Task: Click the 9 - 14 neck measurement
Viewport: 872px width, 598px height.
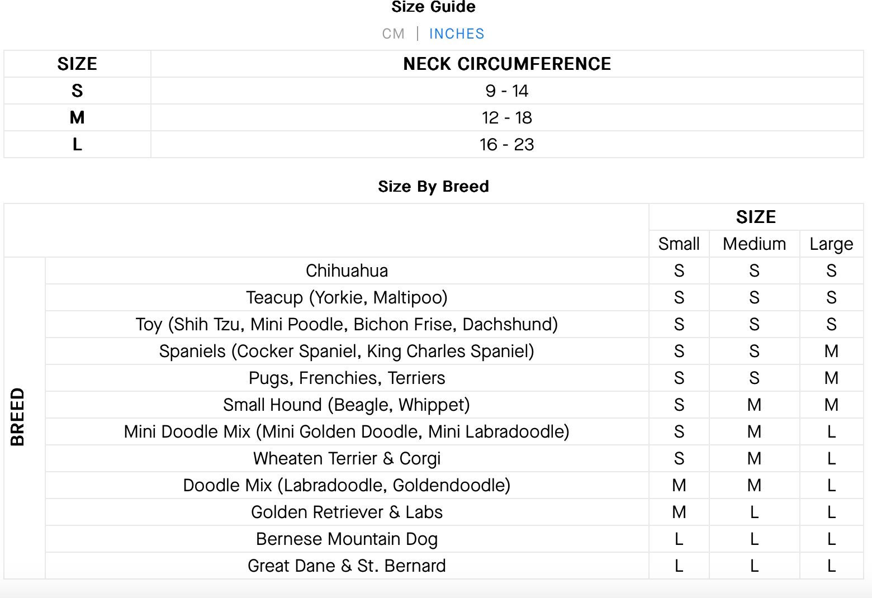Action: pyautogui.click(x=507, y=91)
